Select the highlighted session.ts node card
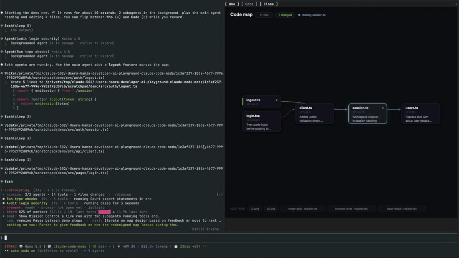Viewport: 459px width, 258px height. click(x=368, y=114)
